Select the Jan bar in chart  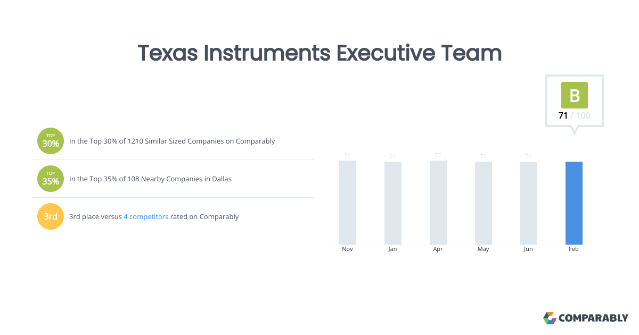pos(392,203)
